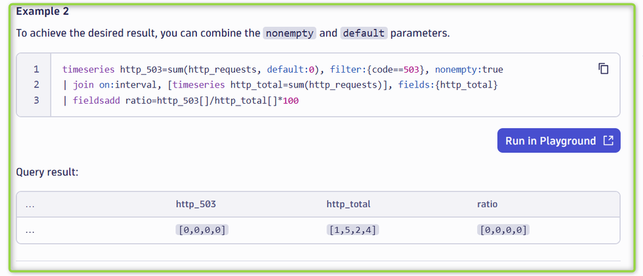Click the ratio column header
This screenshot has height=276, width=643.
487,204
